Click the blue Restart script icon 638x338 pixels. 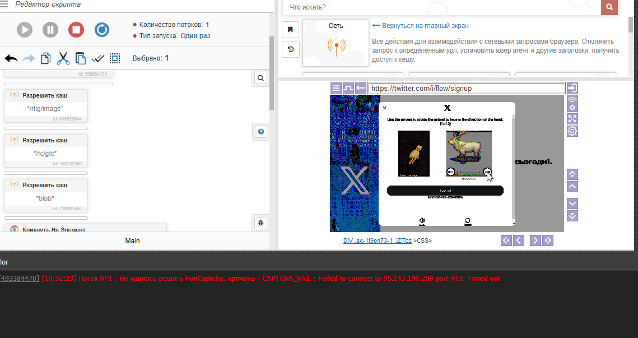point(102,30)
